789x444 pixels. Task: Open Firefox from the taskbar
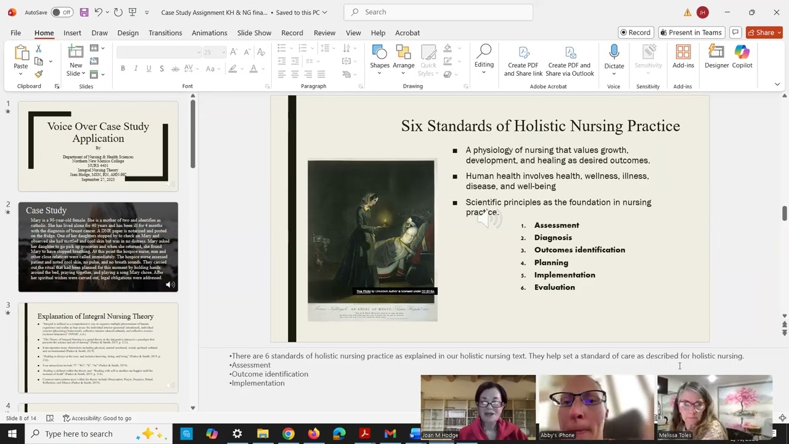pyautogui.click(x=314, y=434)
